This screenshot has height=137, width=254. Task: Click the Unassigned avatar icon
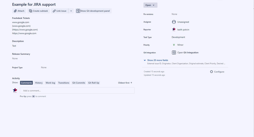pos(174,22)
